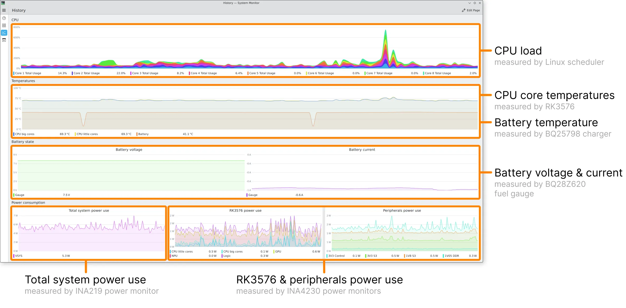Click the -0.6 A Gauge legend value
626x308 pixels.
tap(299, 195)
